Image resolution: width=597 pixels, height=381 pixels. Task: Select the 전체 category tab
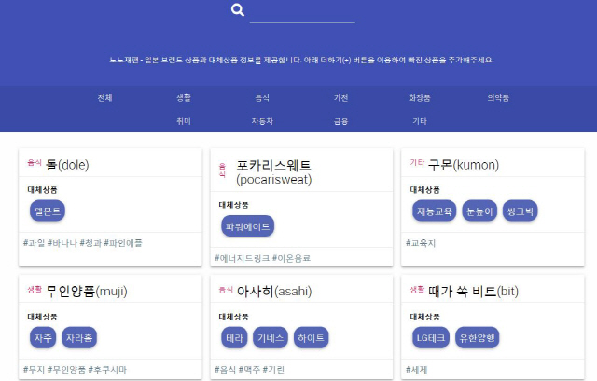104,98
